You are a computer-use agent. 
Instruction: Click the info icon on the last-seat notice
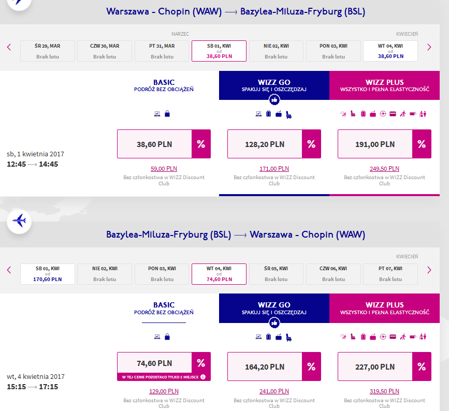(203, 377)
